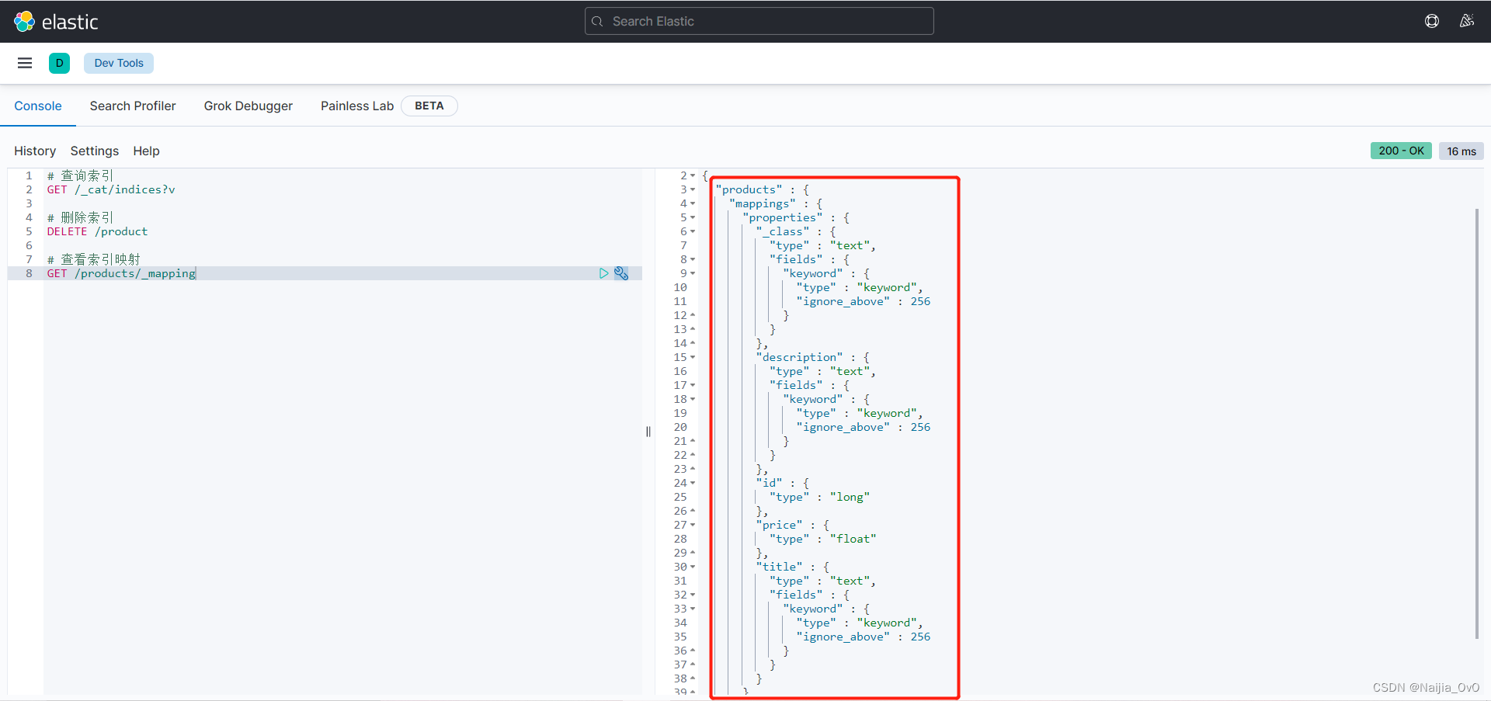The width and height of the screenshot is (1491, 701).
Task: Open the Elastic help menu icon
Action: point(1433,21)
